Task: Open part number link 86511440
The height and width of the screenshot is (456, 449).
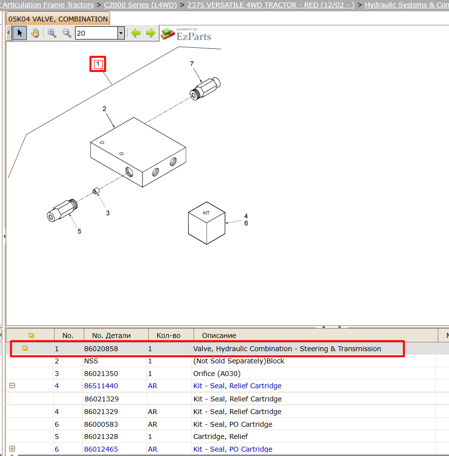Action: (101, 386)
